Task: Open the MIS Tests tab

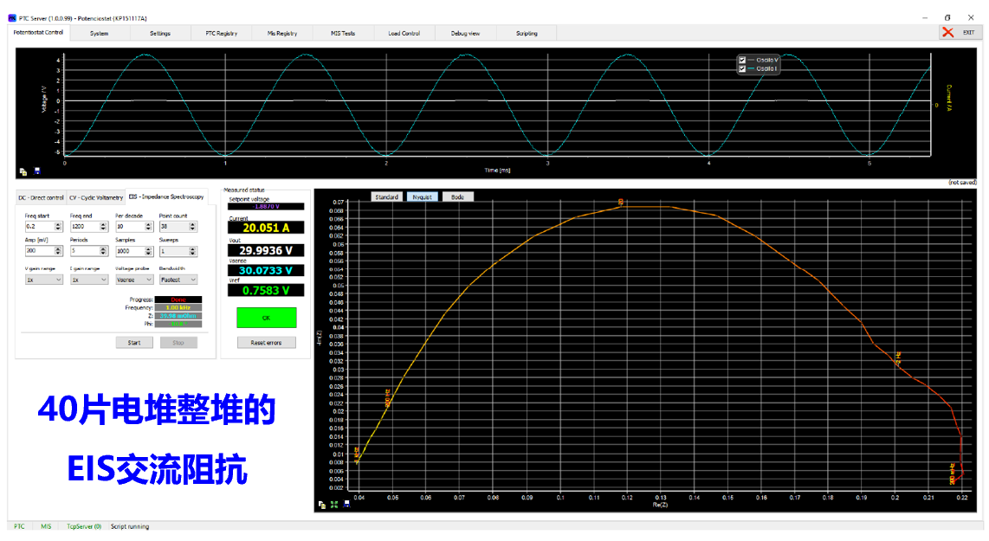Action: tap(343, 34)
